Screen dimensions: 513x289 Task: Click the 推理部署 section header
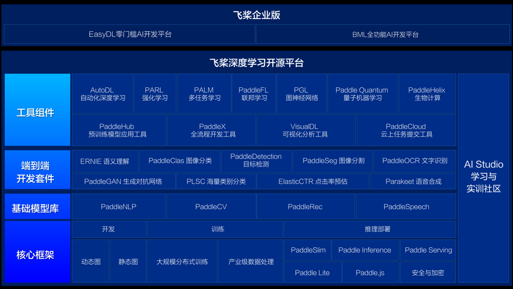click(370, 229)
